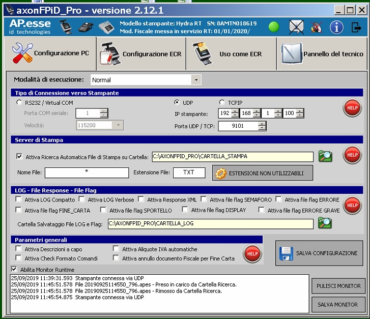Enable Attiva Response XML checkbox
Screen dimensions: 370x319
[141, 199]
